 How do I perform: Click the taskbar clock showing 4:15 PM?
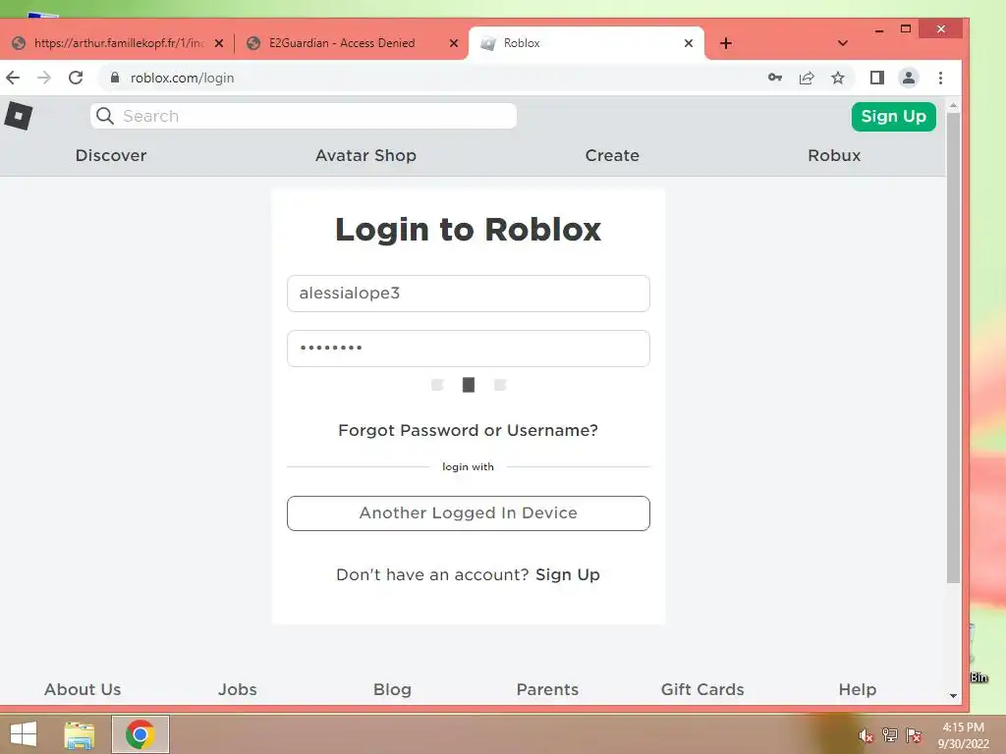coord(963,735)
